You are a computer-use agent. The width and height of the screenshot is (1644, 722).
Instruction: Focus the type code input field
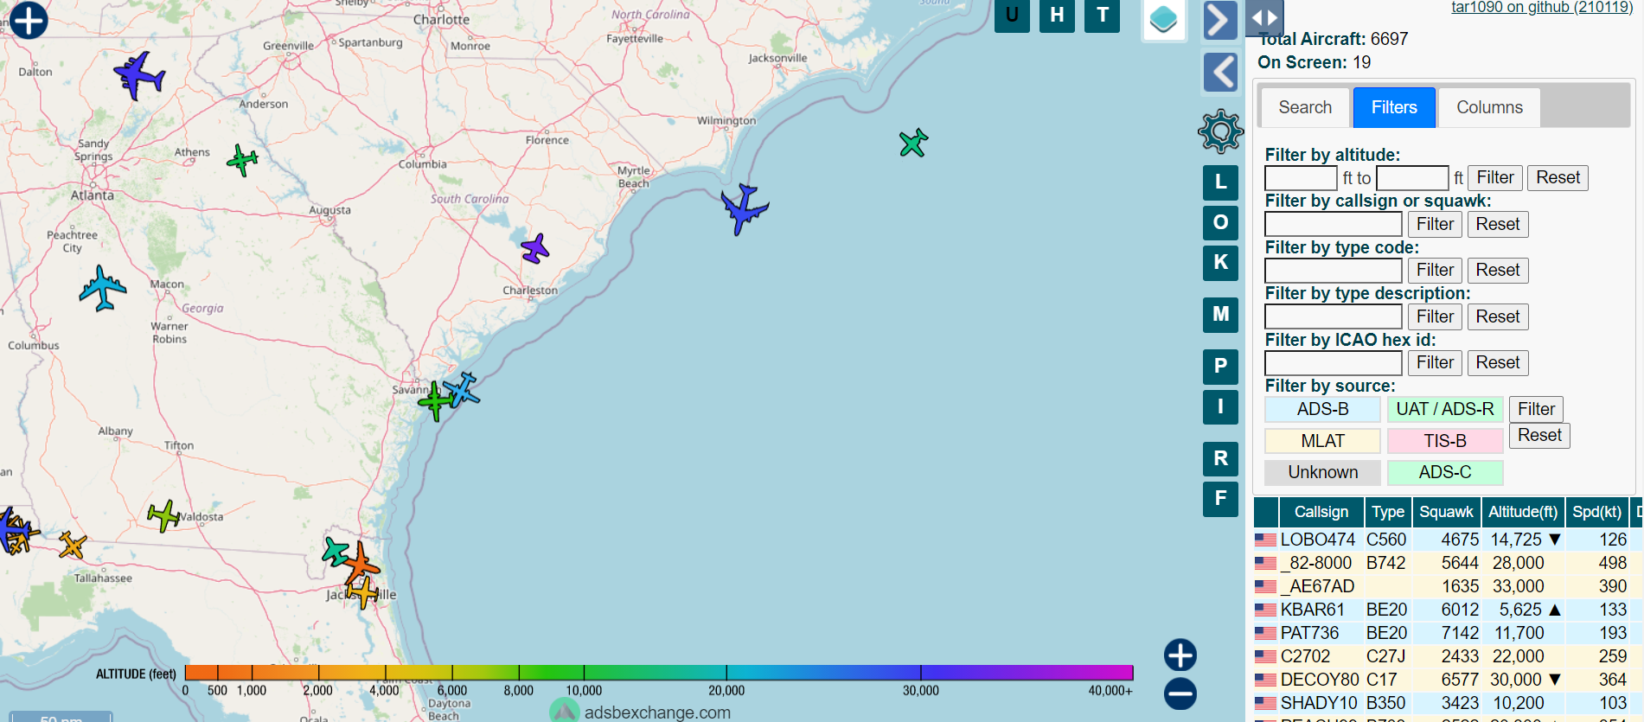pos(1334,271)
